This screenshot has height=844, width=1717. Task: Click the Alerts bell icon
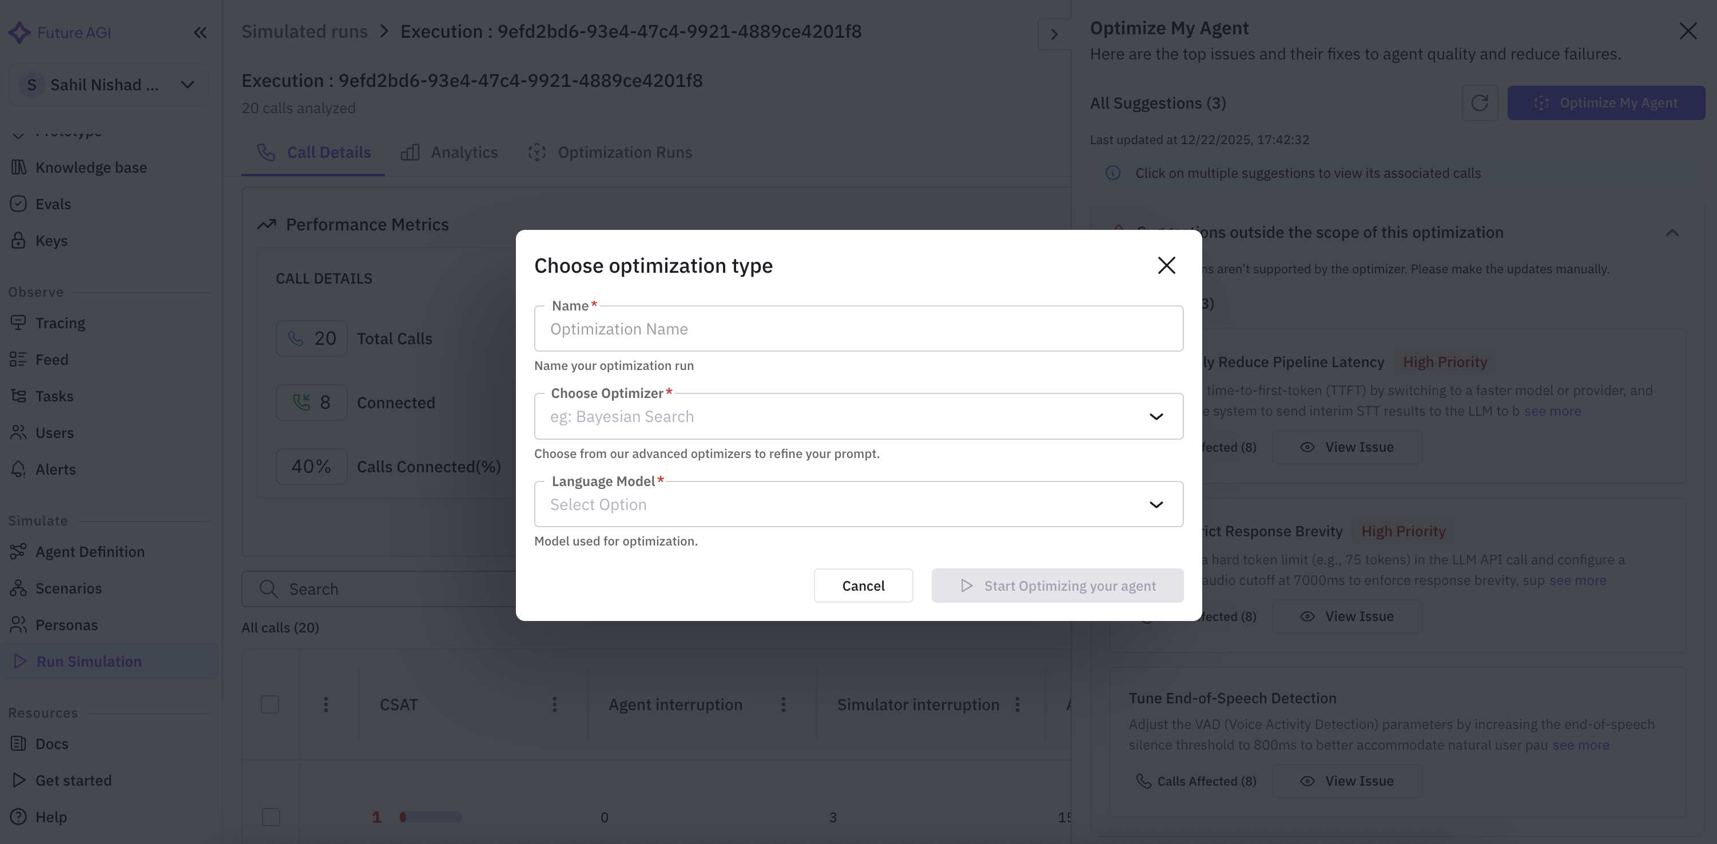click(x=19, y=469)
